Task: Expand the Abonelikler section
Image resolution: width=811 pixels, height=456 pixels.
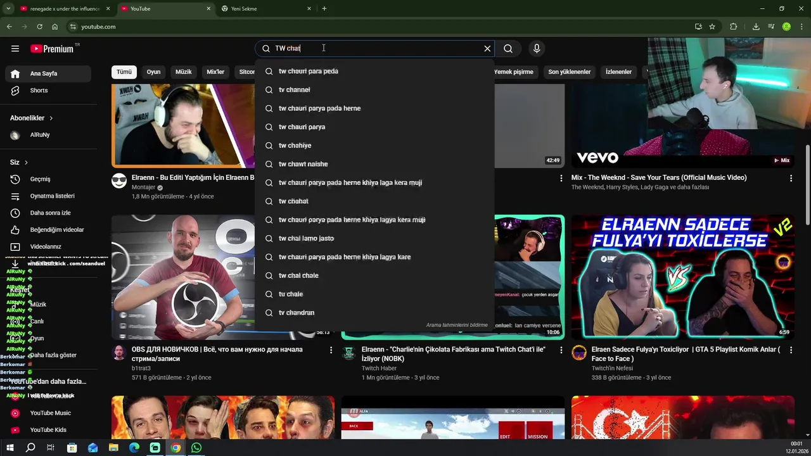Action: click(32, 118)
